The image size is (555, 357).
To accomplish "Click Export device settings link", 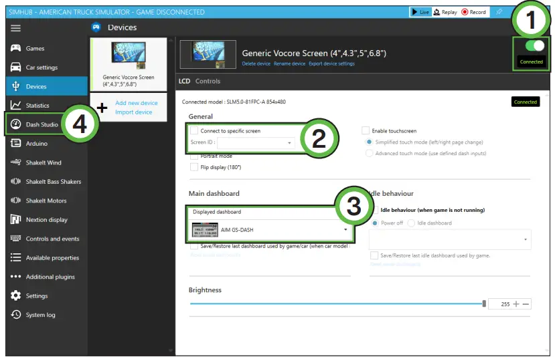I will 331,64.
